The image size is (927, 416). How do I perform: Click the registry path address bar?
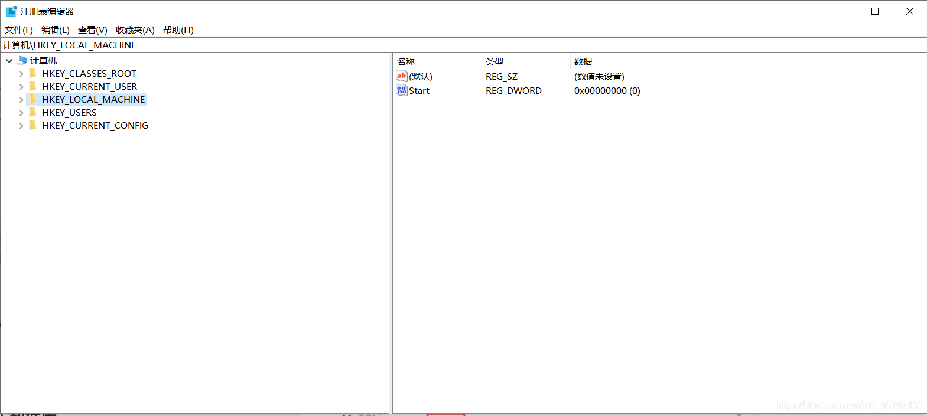[463, 45]
